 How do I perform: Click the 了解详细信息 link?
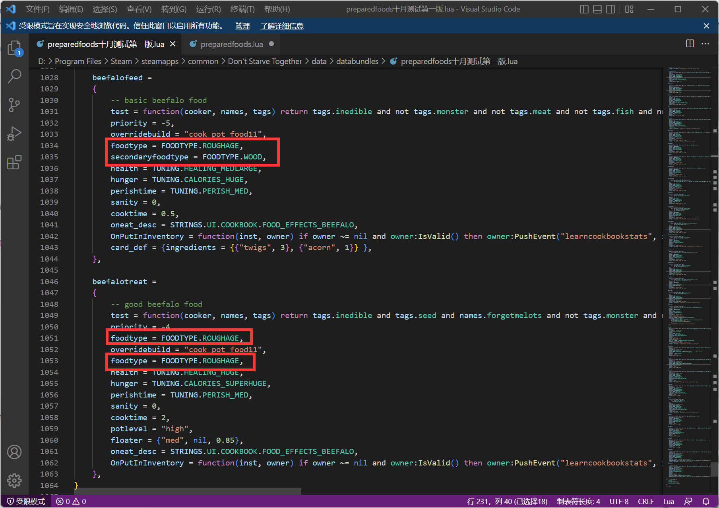tap(282, 26)
